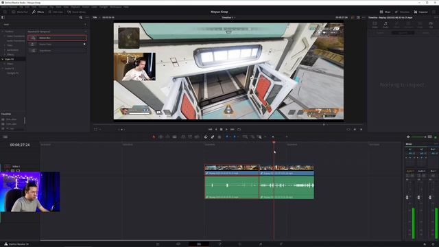
Task: Select the Blade Edit Mode tool
Action: (x=174, y=137)
